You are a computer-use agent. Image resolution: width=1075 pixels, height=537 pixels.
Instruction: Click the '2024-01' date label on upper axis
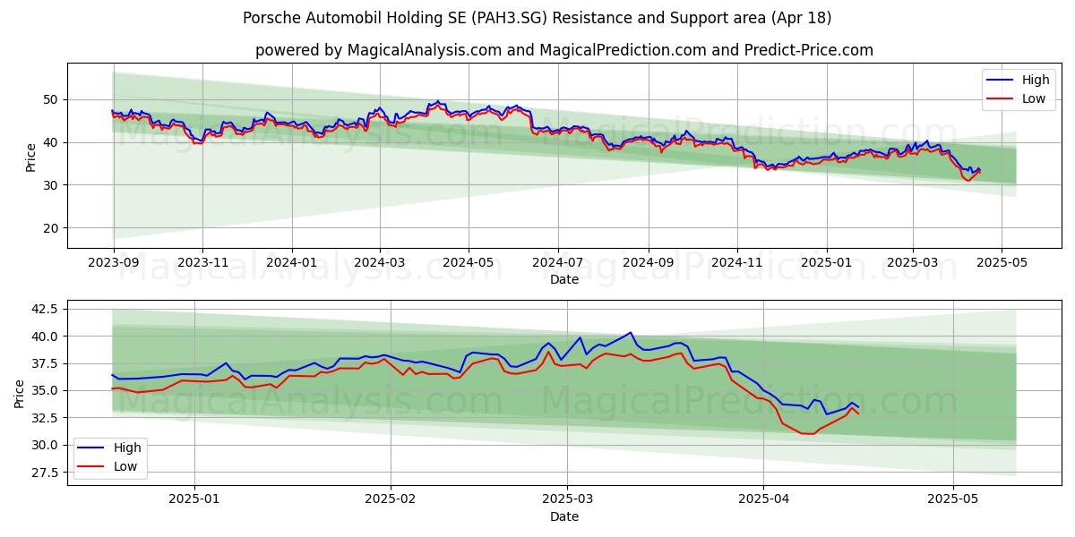click(292, 262)
